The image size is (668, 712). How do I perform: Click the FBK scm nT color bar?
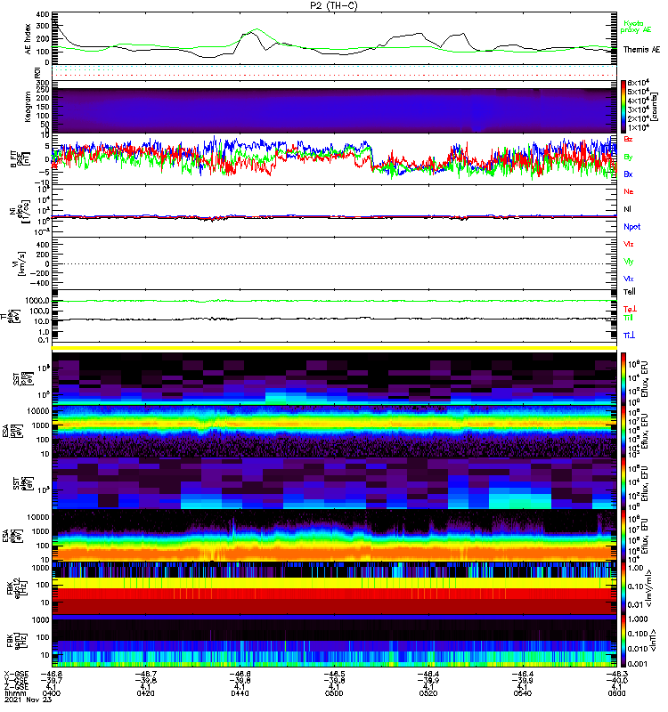coord(623,641)
